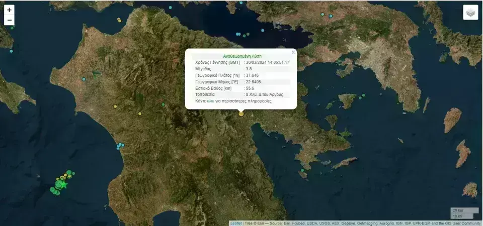Open the map layers control

[470, 13]
